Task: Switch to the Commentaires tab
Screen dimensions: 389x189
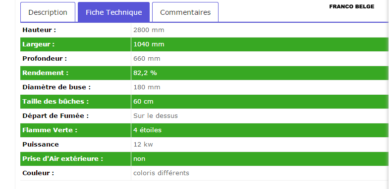Action: [185, 12]
